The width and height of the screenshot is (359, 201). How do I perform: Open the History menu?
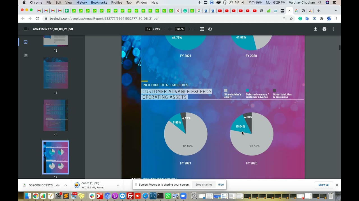82,3
